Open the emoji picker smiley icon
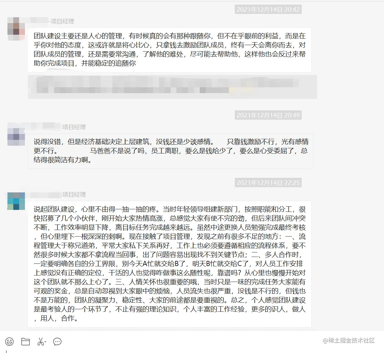Image resolution: width=384 pixels, height=353 pixels. pos(9,341)
